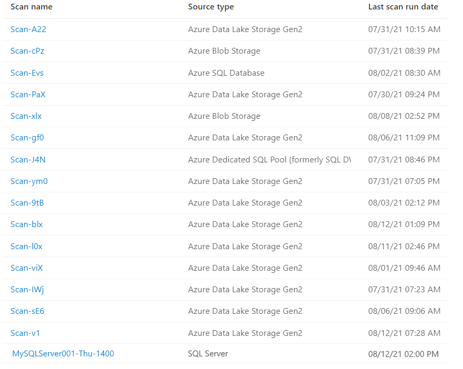Select the Scan-IWj link
This screenshot has height=369, width=463.
[27, 290]
